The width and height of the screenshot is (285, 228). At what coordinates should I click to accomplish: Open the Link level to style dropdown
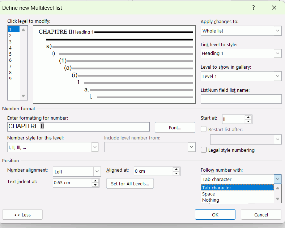coord(277,53)
